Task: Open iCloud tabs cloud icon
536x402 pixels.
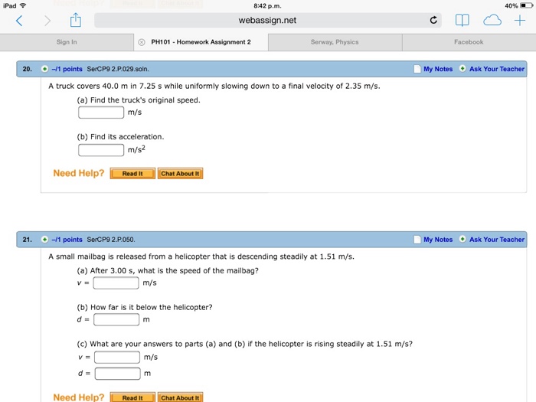Action: click(x=491, y=21)
